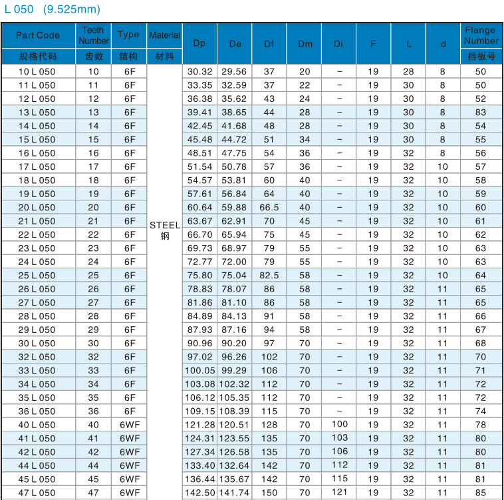Select the "Material" column header
Viewport: 504px width, 500px height.
pyautogui.click(x=164, y=35)
